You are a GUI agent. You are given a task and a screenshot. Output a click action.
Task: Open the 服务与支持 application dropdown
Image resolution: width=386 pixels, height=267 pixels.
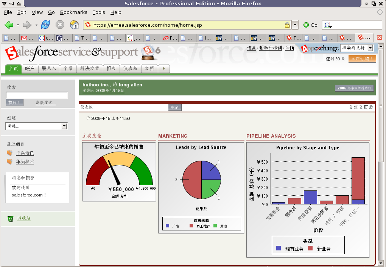click(357, 48)
